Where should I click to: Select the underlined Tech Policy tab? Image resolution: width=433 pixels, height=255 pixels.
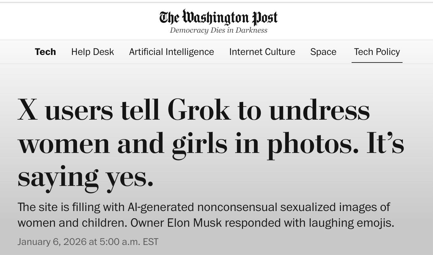[377, 52]
